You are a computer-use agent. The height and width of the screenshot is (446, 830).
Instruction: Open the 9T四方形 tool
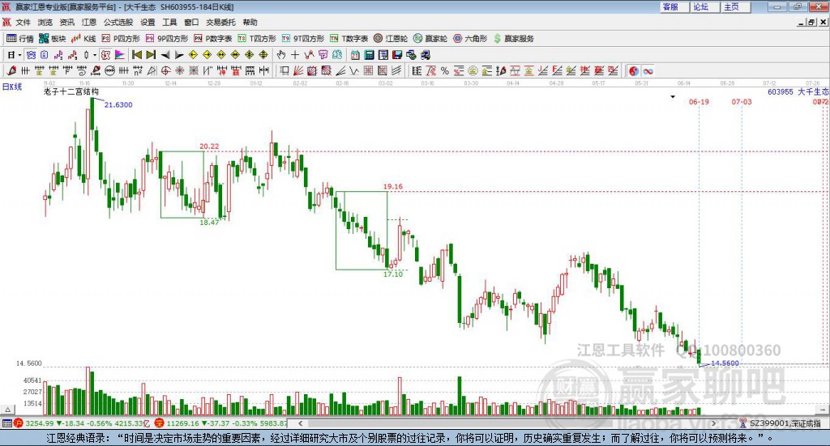[x=303, y=39]
